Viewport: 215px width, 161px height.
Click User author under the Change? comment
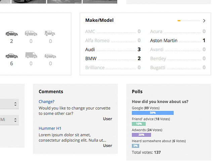click(x=107, y=119)
